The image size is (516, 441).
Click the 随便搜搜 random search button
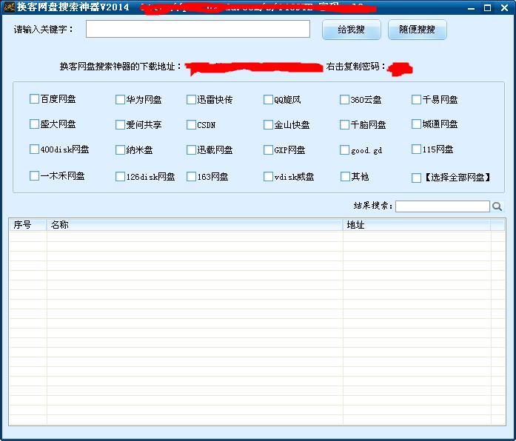pos(418,30)
